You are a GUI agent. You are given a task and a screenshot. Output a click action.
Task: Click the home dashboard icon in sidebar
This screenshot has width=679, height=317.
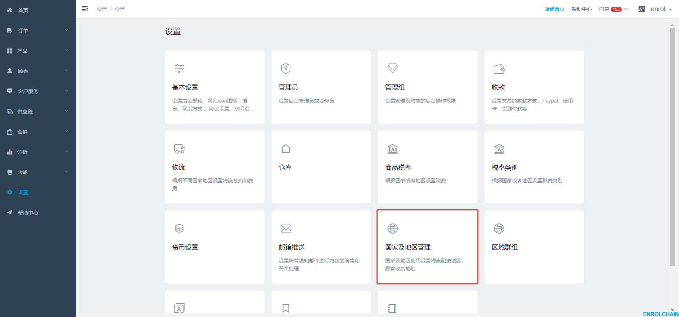[10, 10]
